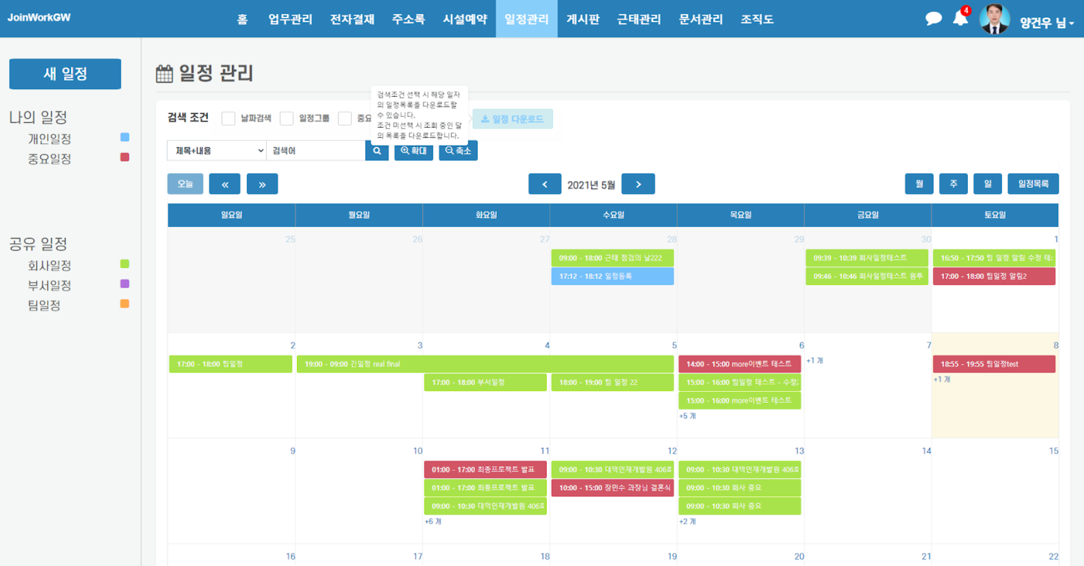
Task: Jump to today with the 오늘 button
Action: pos(185,184)
